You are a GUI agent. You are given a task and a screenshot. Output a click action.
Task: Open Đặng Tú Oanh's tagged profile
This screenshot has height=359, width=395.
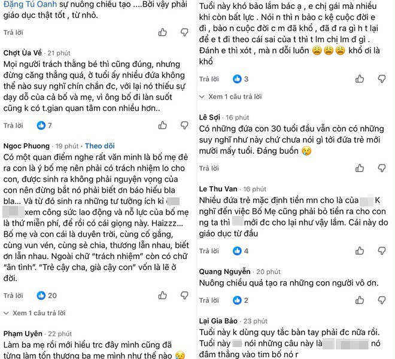(x=30, y=4)
